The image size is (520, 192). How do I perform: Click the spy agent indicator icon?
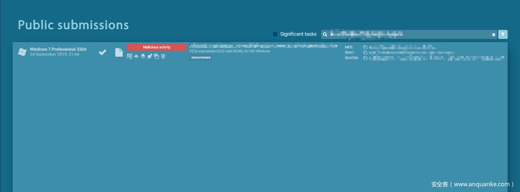click(x=143, y=56)
